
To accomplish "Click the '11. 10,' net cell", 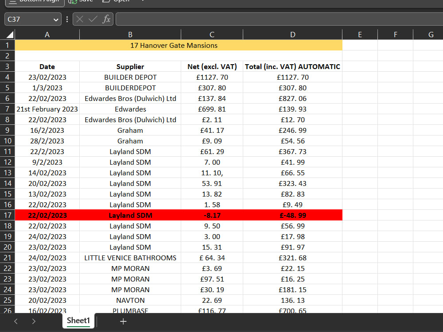I will click(212, 173).
